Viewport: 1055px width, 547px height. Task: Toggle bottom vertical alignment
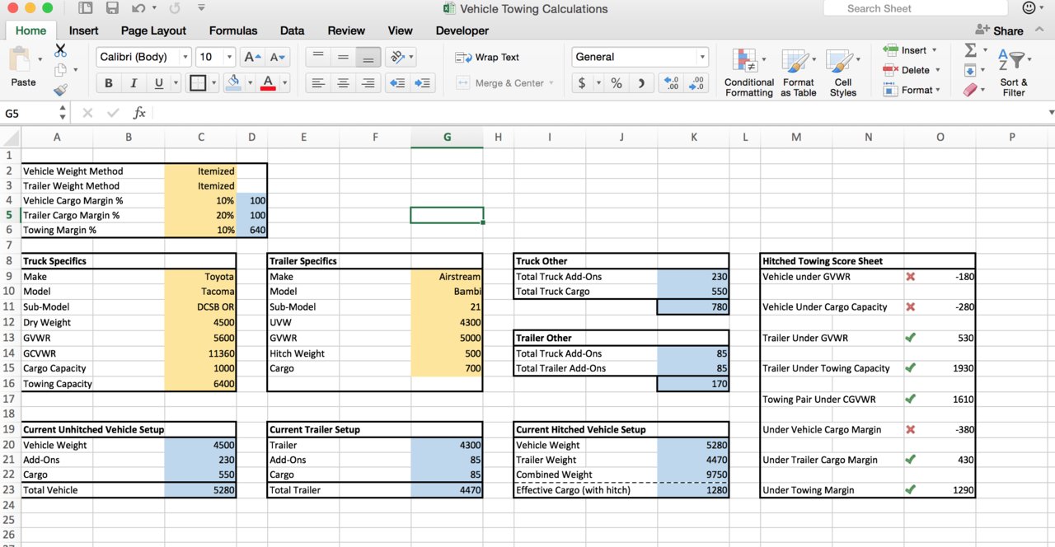(x=368, y=57)
